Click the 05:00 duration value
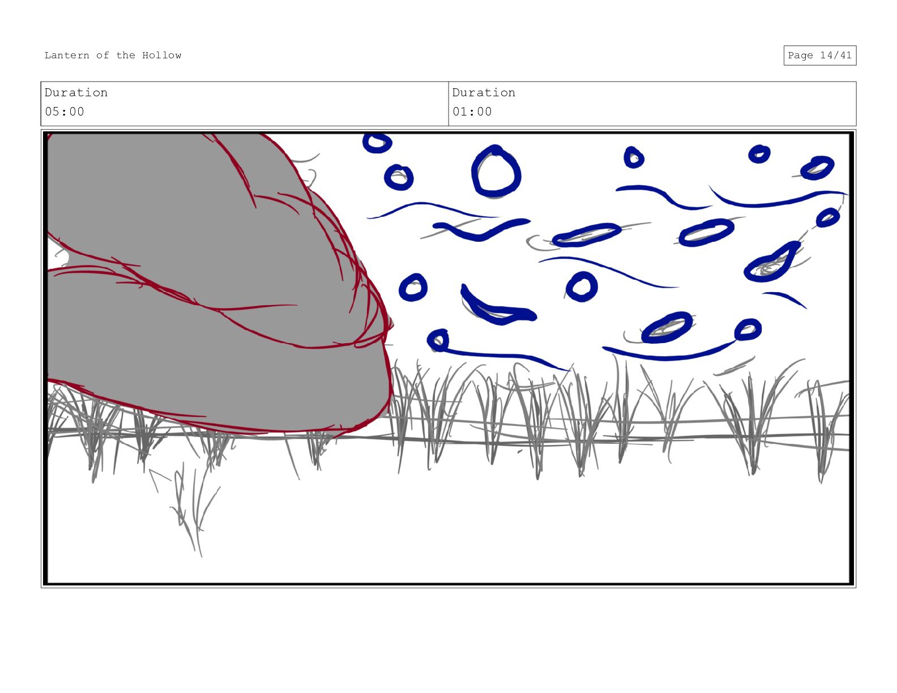This screenshot has width=897, height=693. tap(65, 112)
